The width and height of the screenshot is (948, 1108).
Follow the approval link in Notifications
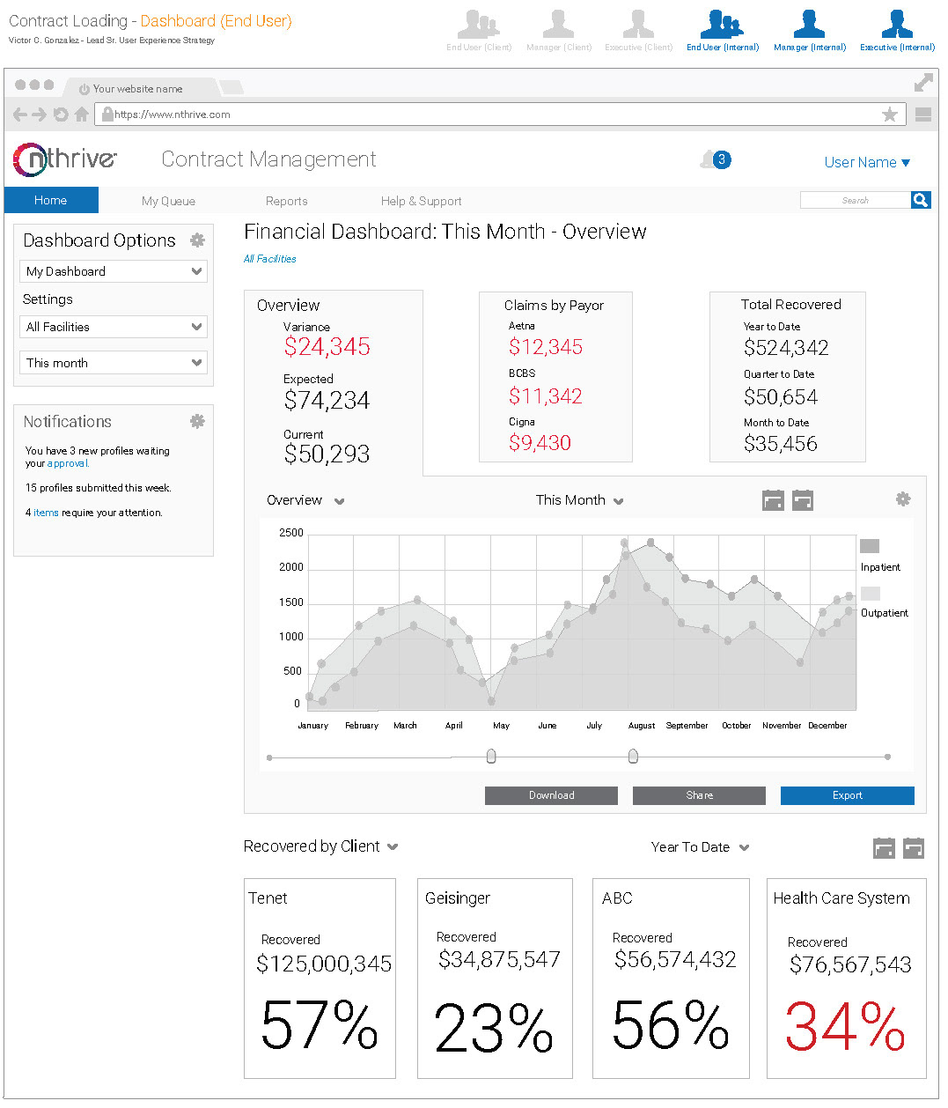67,463
